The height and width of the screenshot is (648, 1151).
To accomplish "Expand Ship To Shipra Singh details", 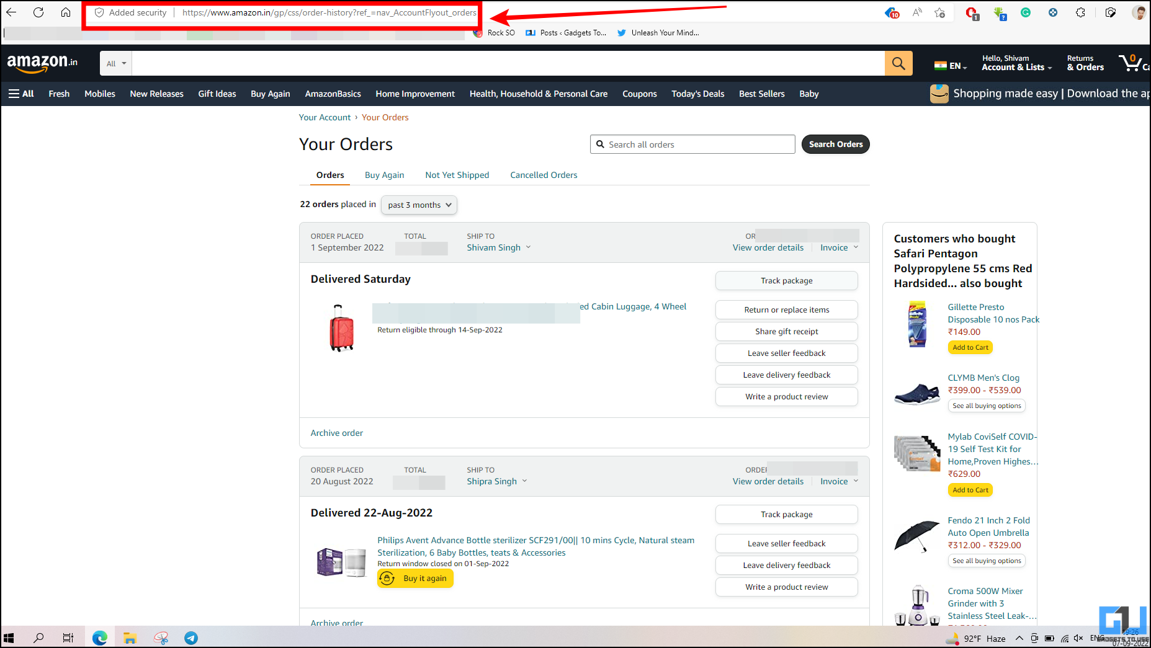I will click(x=497, y=481).
